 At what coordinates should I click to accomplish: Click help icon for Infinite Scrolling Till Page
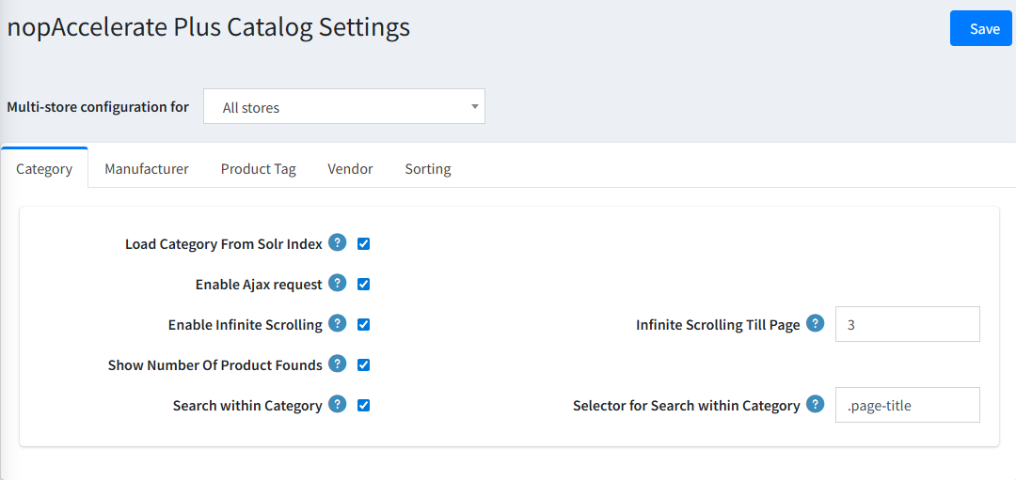pos(815,323)
